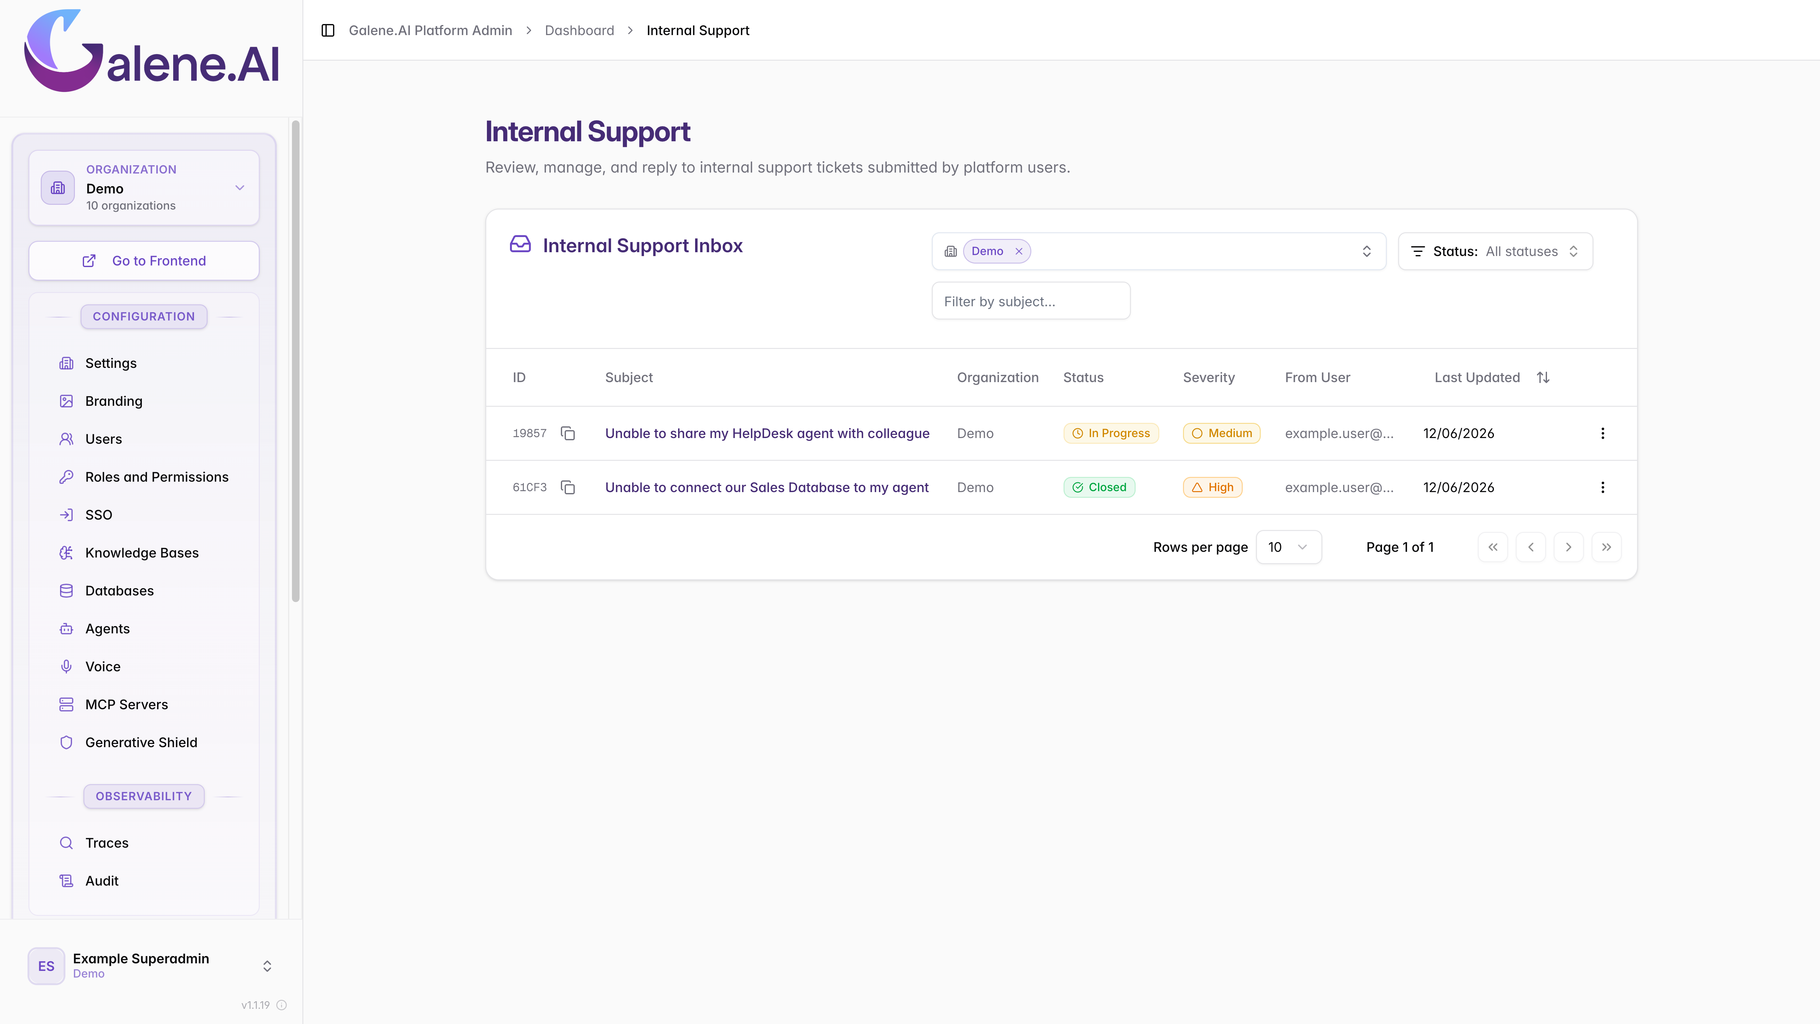Viewport: 1820px width, 1024px height.
Task: Click the Status column header
Action: (1083, 377)
